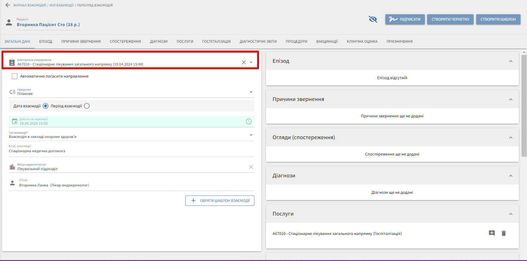Open the Госпіталізація tab

coord(216,42)
